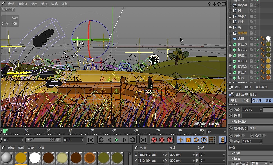Click the viewport rotate camera icon
The width and height of the screenshot is (273, 165).
coord(219,4)
